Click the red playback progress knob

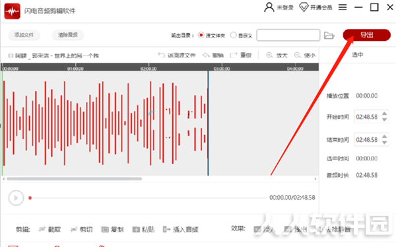pos(30,198)
